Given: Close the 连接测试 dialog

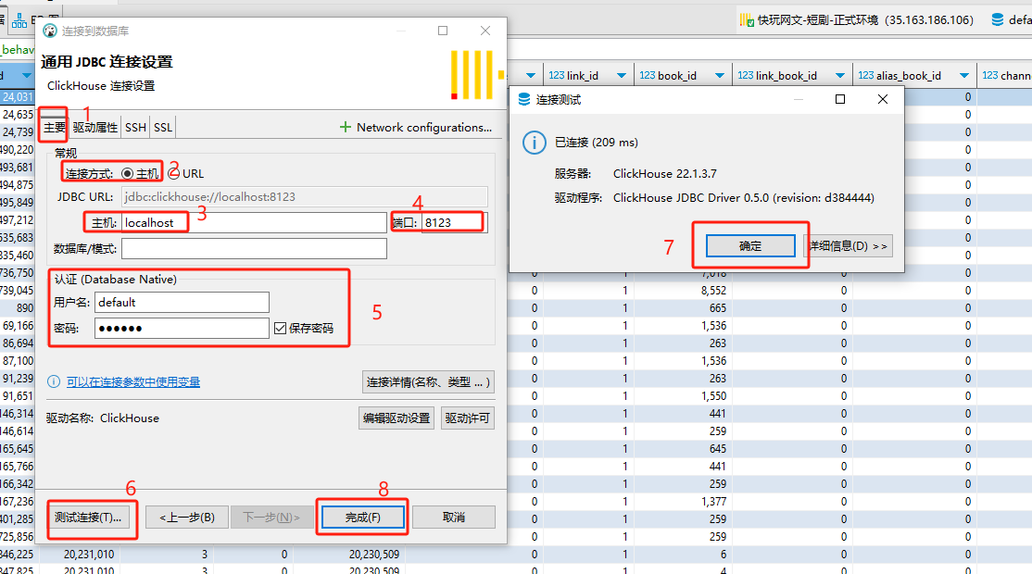Looking at the screenshot, I should click(883, 99).
